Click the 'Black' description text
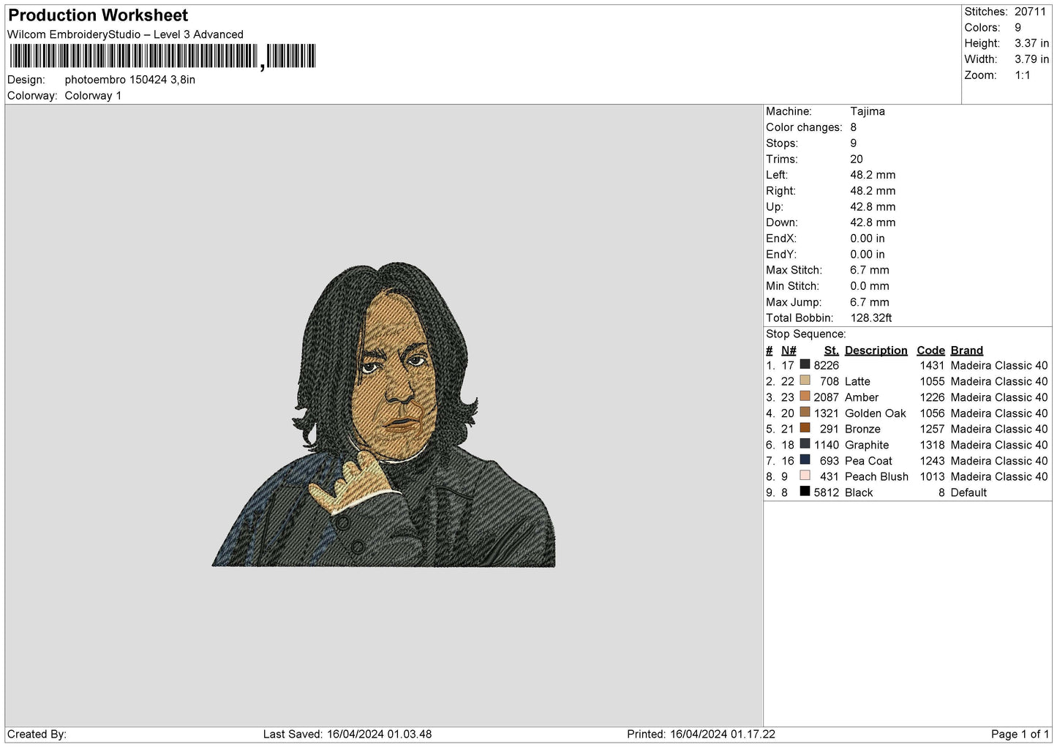 [x=859, y=492]
